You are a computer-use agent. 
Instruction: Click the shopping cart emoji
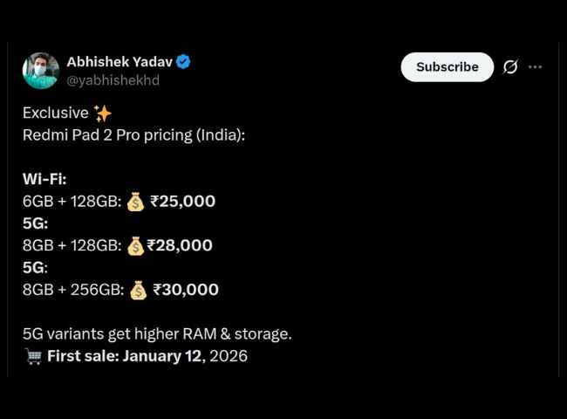click(x=33, y=356)
